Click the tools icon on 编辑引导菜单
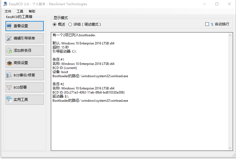 (9, 38)
